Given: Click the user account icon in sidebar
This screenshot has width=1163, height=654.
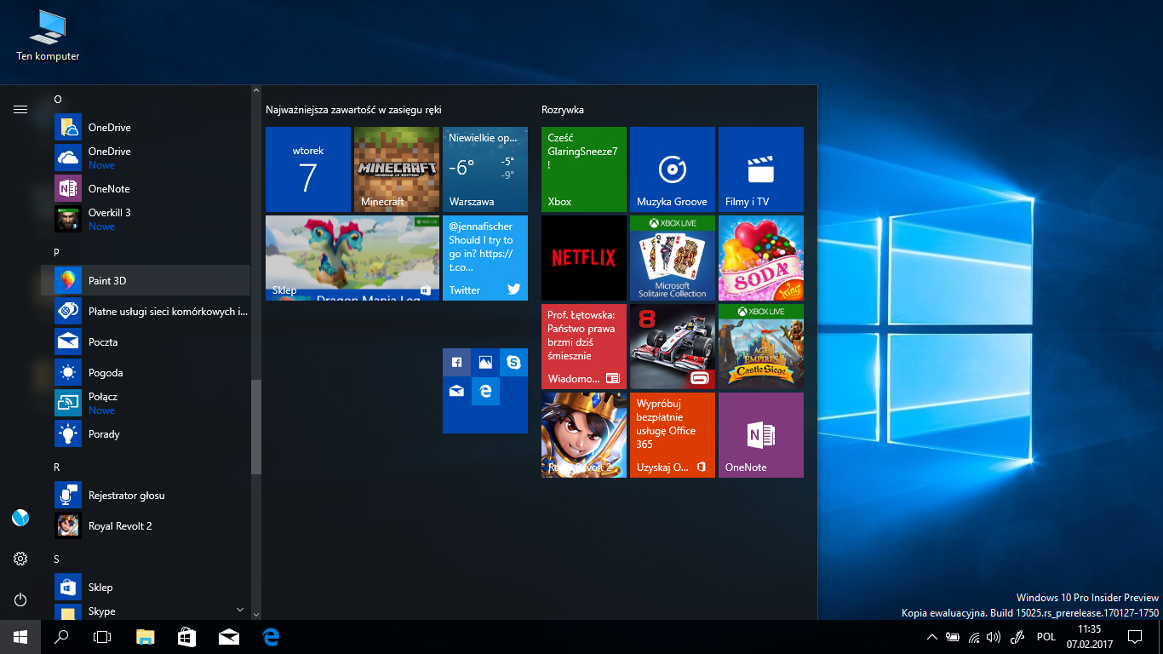Looking at the screenshot, I should point(20,518).
